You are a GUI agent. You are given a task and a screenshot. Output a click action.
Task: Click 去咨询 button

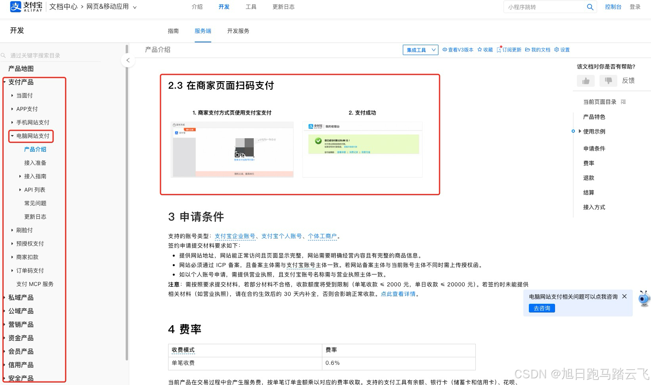[542, 308]
